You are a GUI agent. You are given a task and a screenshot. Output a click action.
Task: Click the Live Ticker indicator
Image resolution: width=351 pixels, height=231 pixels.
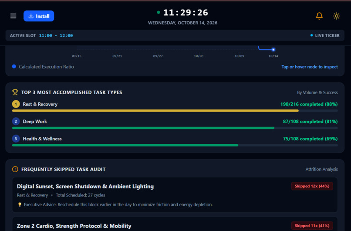point(325,35)
